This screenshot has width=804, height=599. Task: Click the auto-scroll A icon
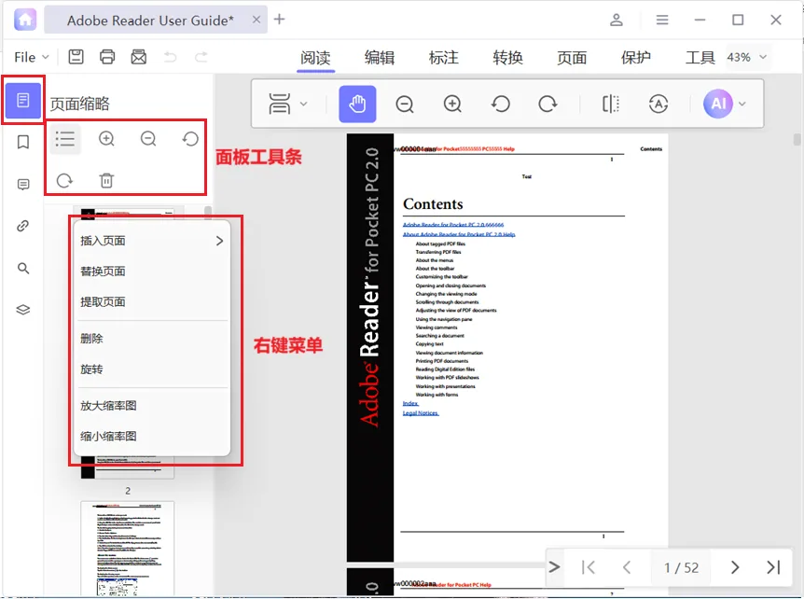pos(658,104)
